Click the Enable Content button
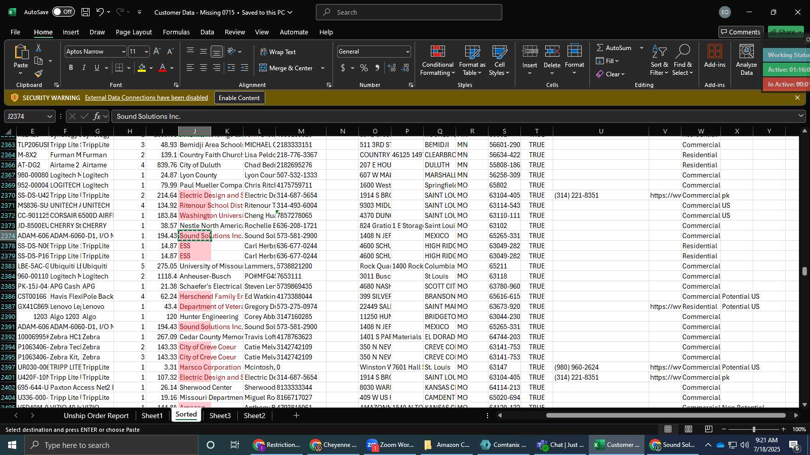The image size is (810, 455). coord(239,98)
